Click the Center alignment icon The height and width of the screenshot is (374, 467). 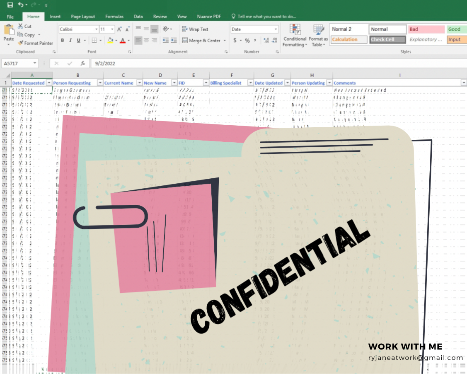[x=146, y=40]
